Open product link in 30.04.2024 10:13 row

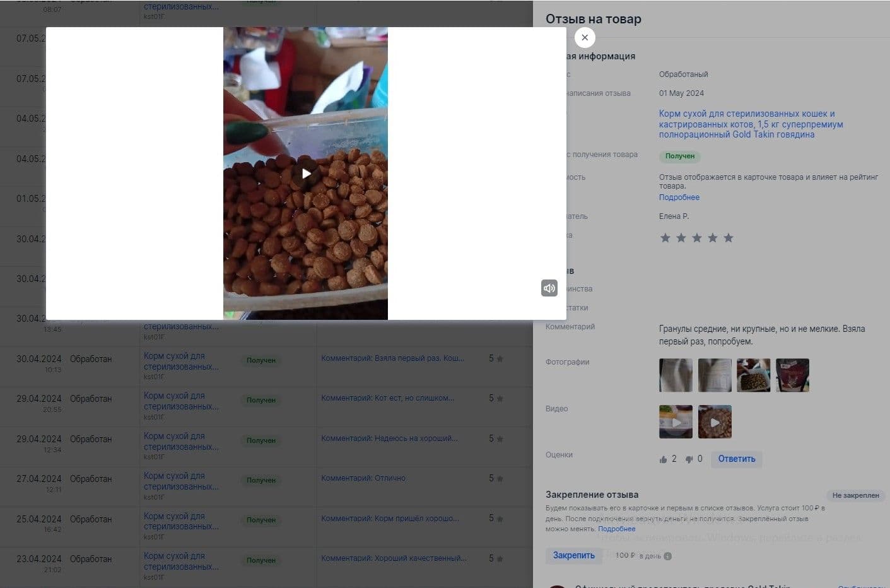click(x=181, y=362)
